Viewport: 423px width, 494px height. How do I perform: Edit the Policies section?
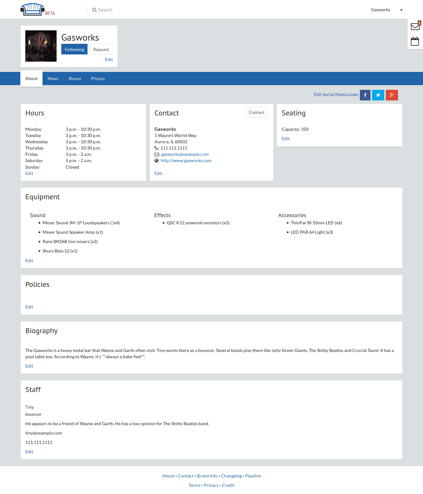click(x=29, y=307)
